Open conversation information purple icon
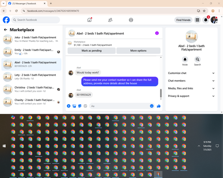The image size is (223, 178). [157, 33]
